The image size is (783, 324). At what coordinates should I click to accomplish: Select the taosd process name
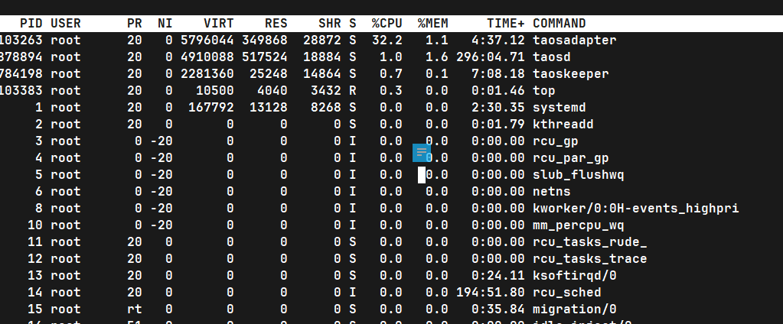[x=551, y=57]
